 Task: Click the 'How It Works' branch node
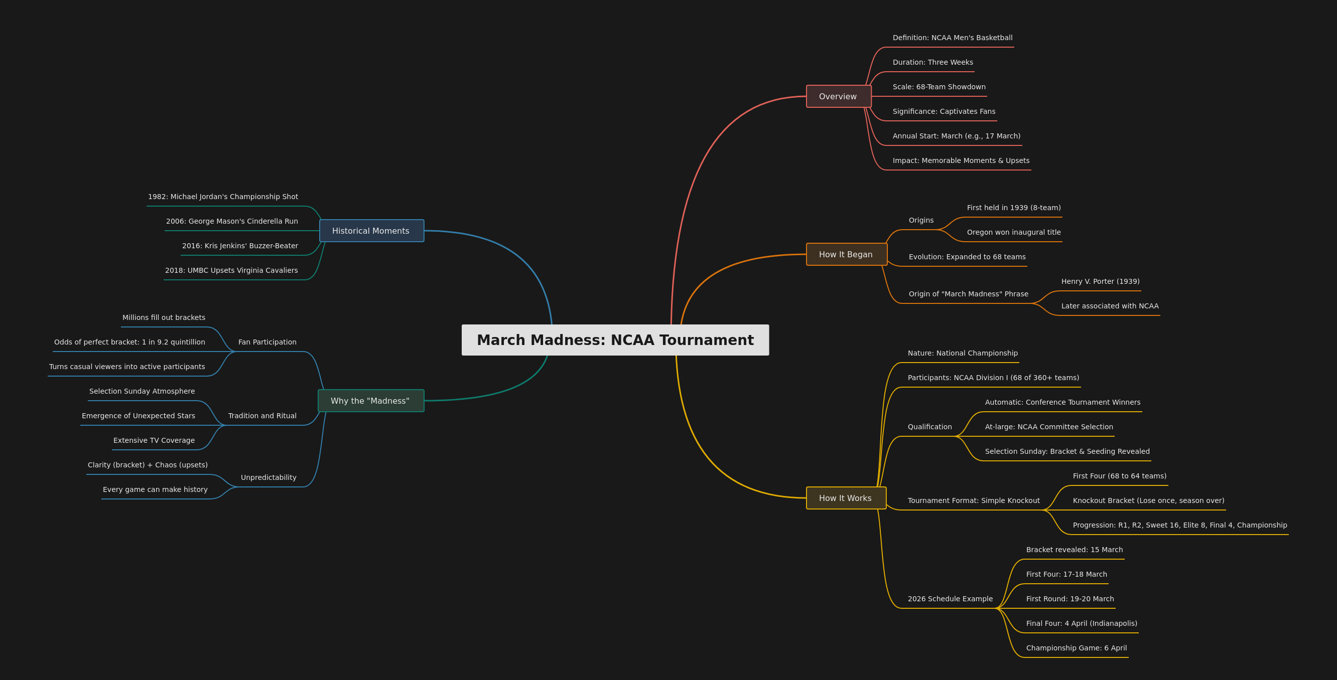point(846,497)
